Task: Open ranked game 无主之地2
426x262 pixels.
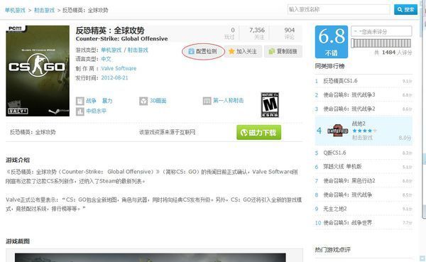Action: click(x=334, y=209)
